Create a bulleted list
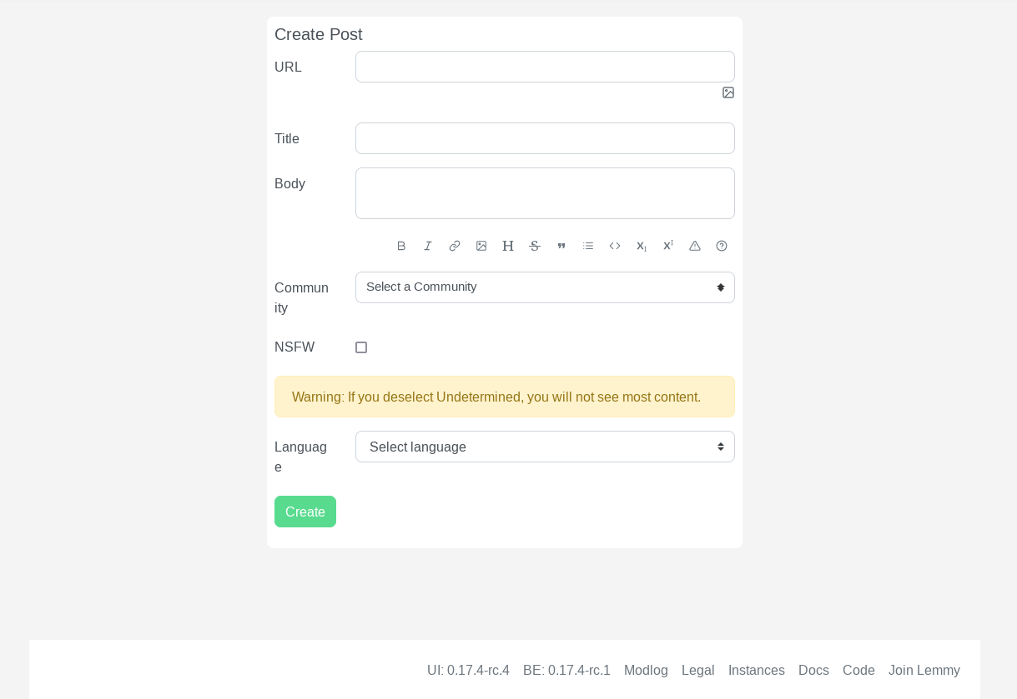Image resolution: width=1017 pixels, height=699 pixels. (588, 246)
